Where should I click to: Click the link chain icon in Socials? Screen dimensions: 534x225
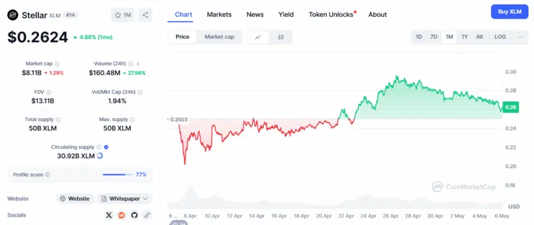coord(147,215)
